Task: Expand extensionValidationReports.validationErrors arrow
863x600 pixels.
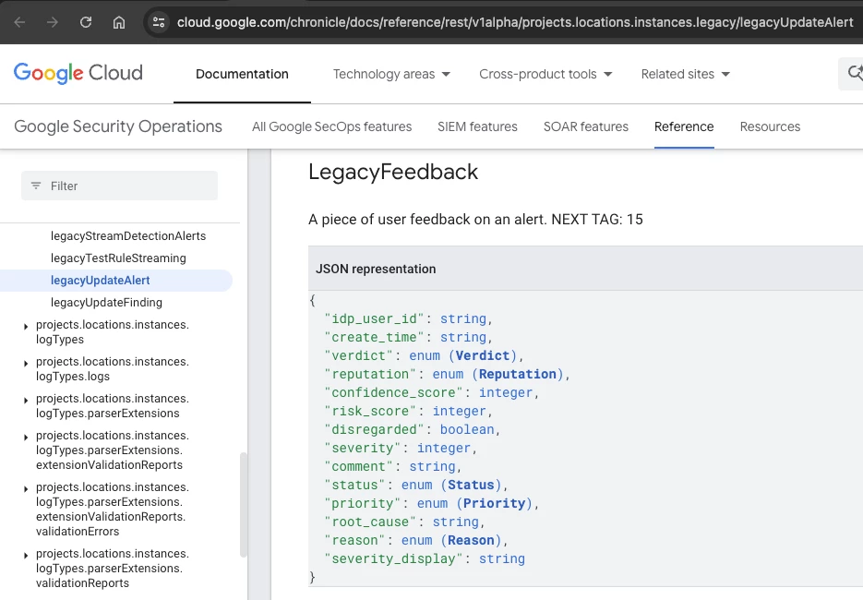Action: (x=26, y=489)
